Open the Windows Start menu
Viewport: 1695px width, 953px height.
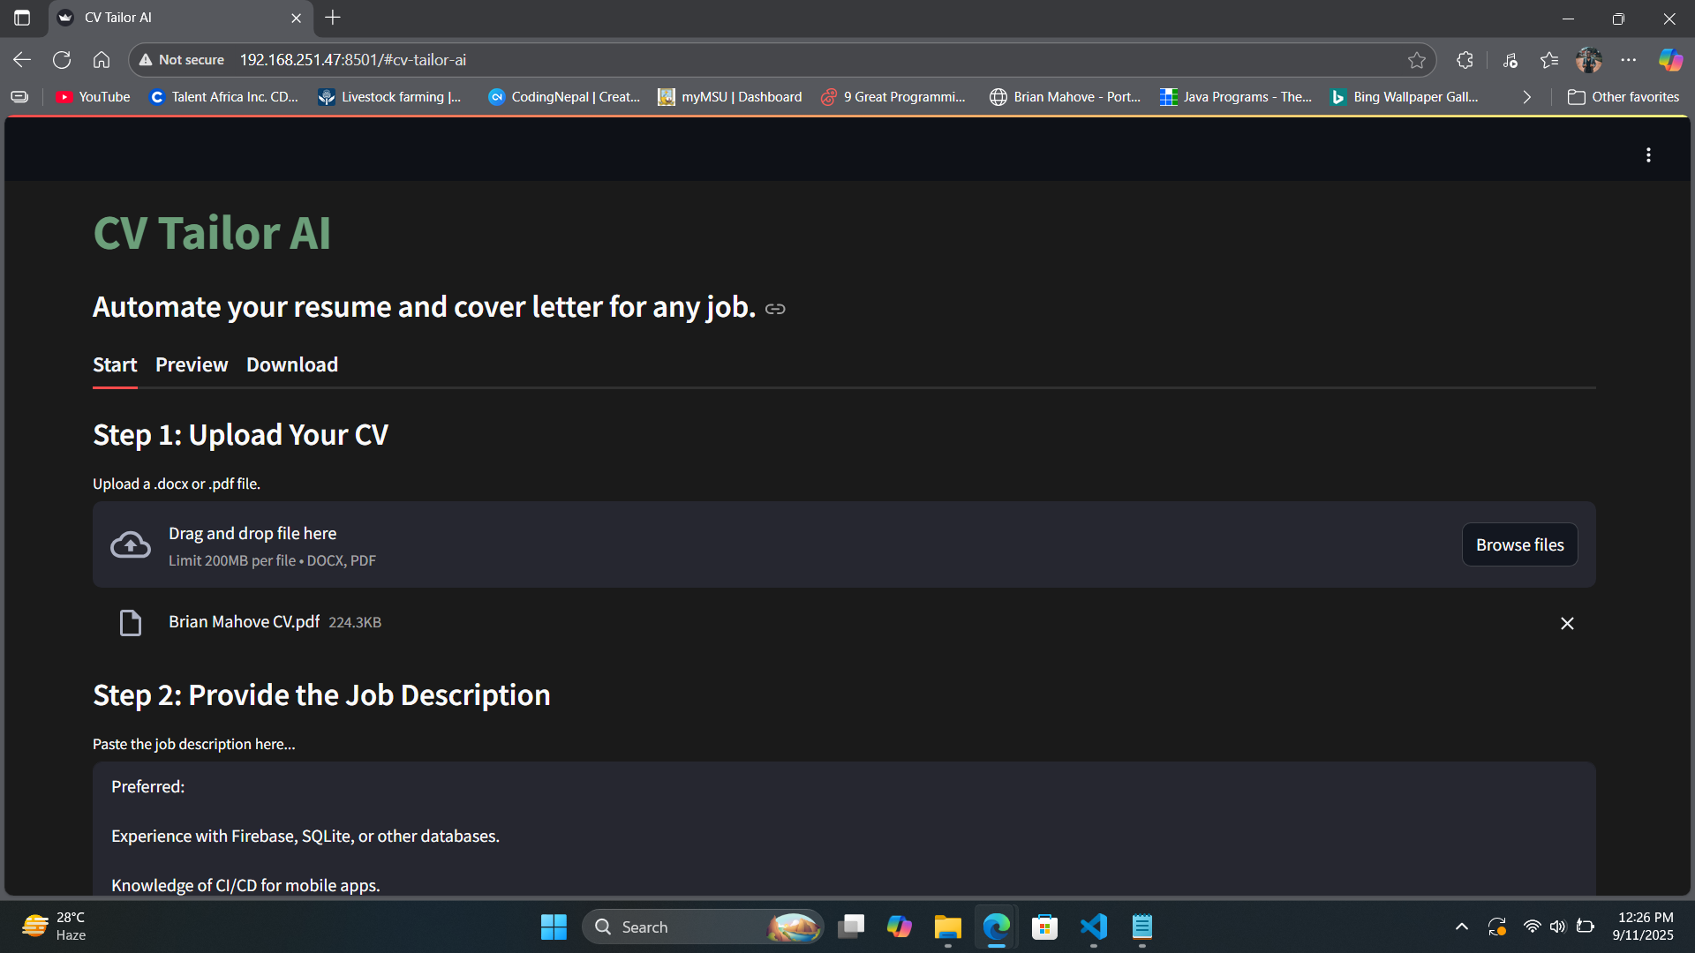[554, 927]
